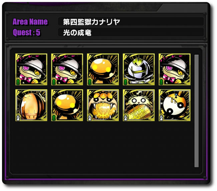Pick the fluffy creature holding a golden log

139,105
